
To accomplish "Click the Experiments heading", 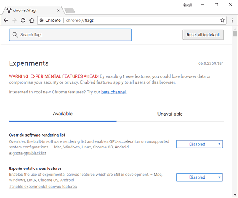I will 29,63.
